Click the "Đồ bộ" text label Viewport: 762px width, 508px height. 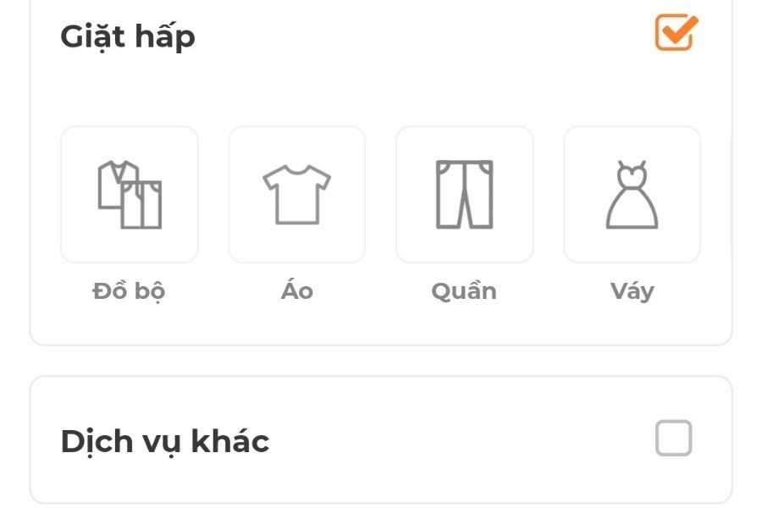tap(129, 291)
